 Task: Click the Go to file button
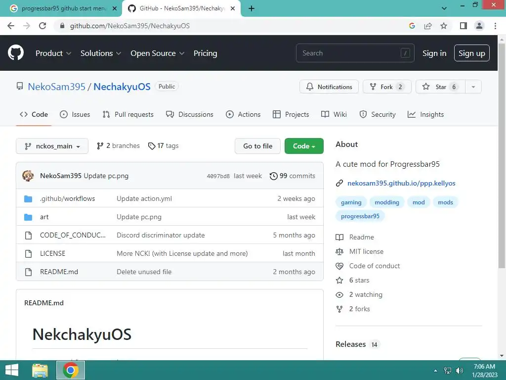tap(257, 146)
